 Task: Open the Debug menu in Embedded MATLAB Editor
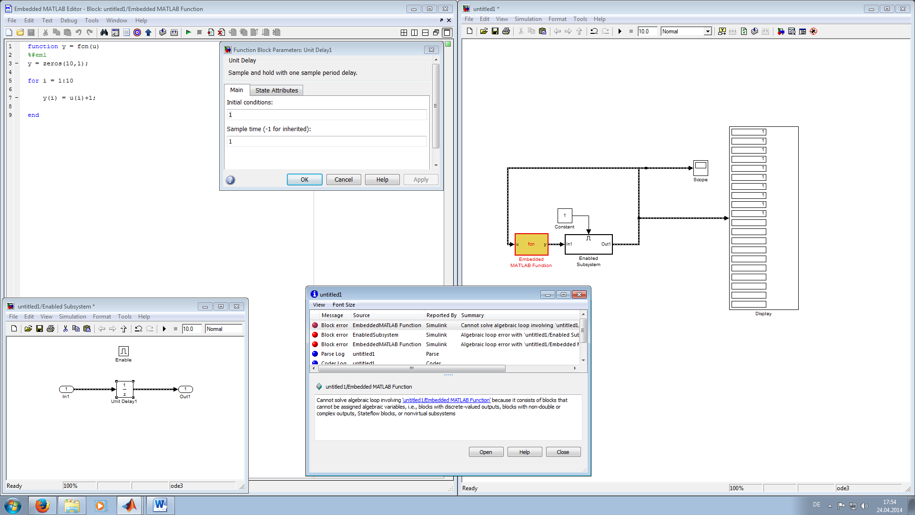(69, 21)
